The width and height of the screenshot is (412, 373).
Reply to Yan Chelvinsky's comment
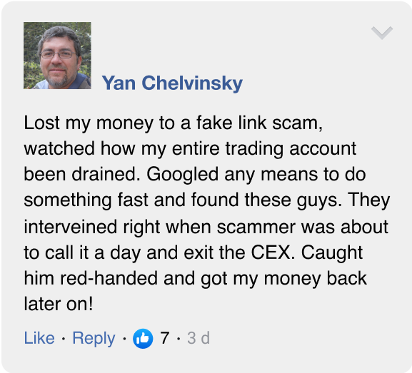(94, 339)
